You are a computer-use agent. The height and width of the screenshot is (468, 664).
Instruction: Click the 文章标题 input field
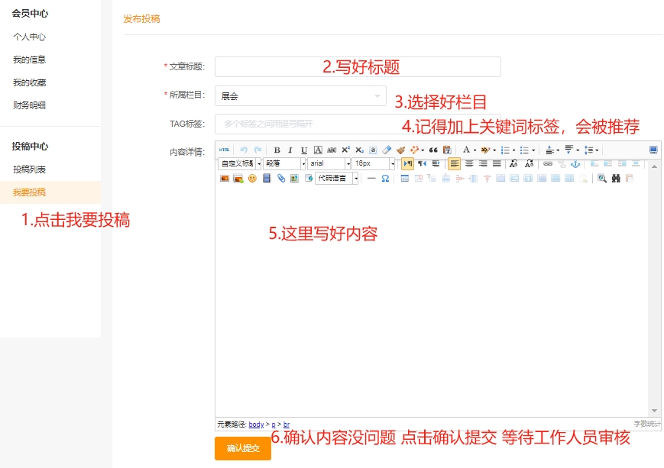(358, 67)
